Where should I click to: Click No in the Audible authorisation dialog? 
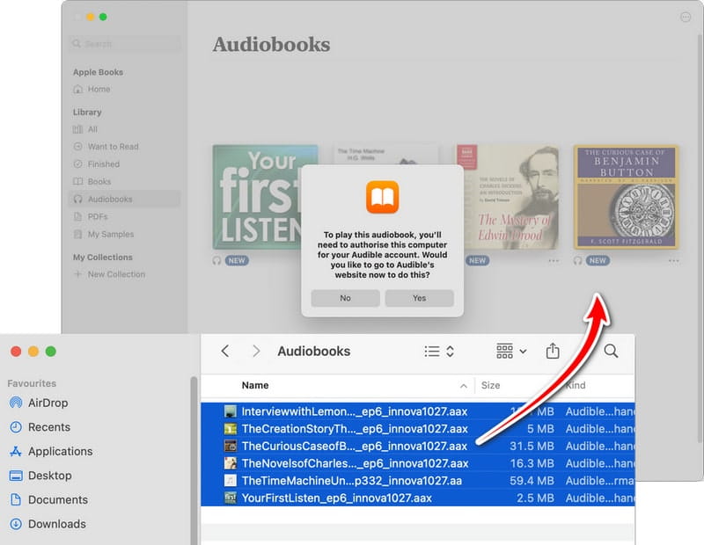(345, 298)
